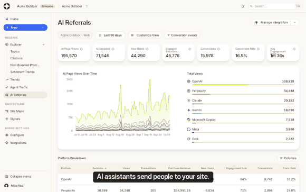This screenshot has width=306, height=192.
Task: Click the Views column header
Action: pyautogui.click(x=126, y=168)
